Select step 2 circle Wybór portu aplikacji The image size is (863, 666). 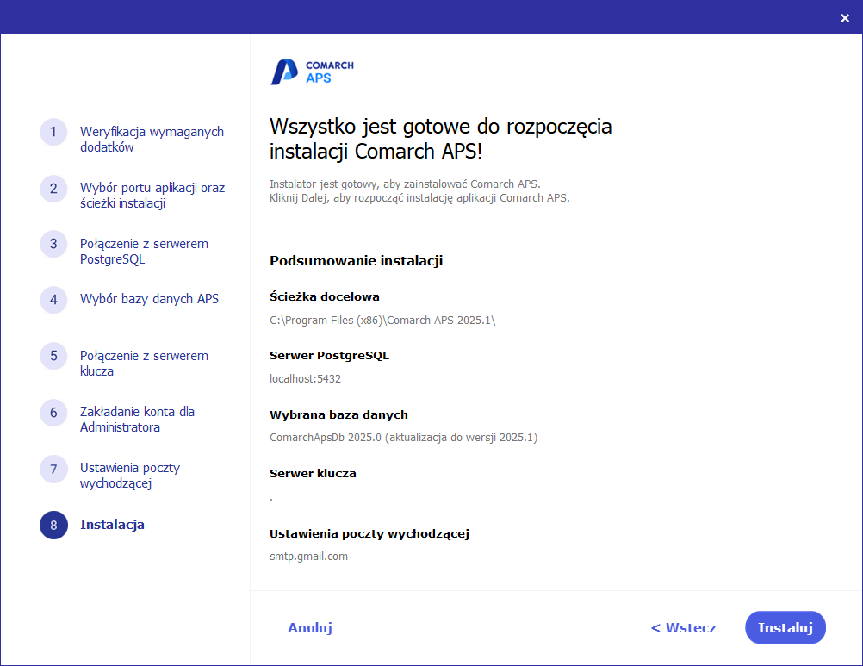click(53, 189)
